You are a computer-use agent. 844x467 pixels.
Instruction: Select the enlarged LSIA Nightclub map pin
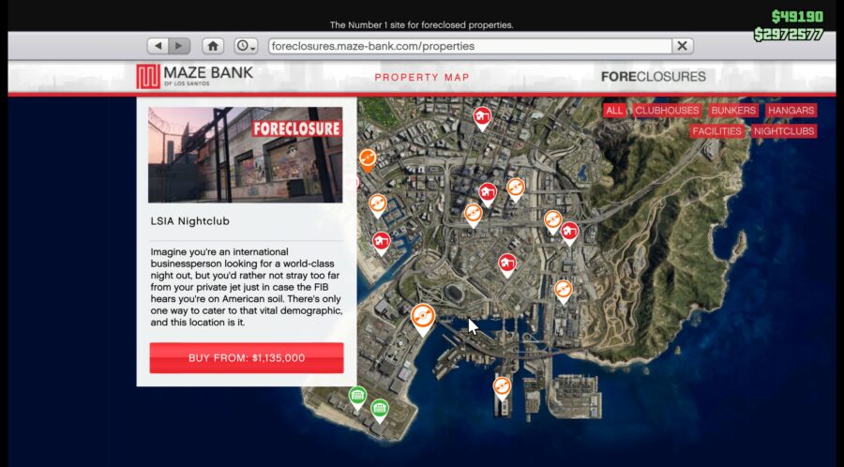tap(423, 317)
